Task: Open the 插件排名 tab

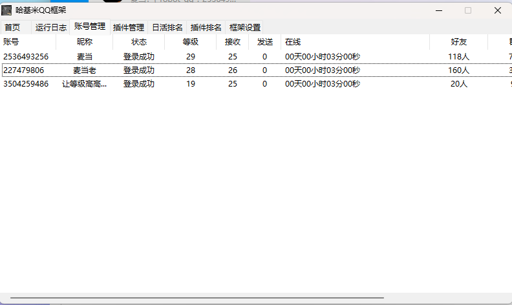Action: tap(206, 28)
